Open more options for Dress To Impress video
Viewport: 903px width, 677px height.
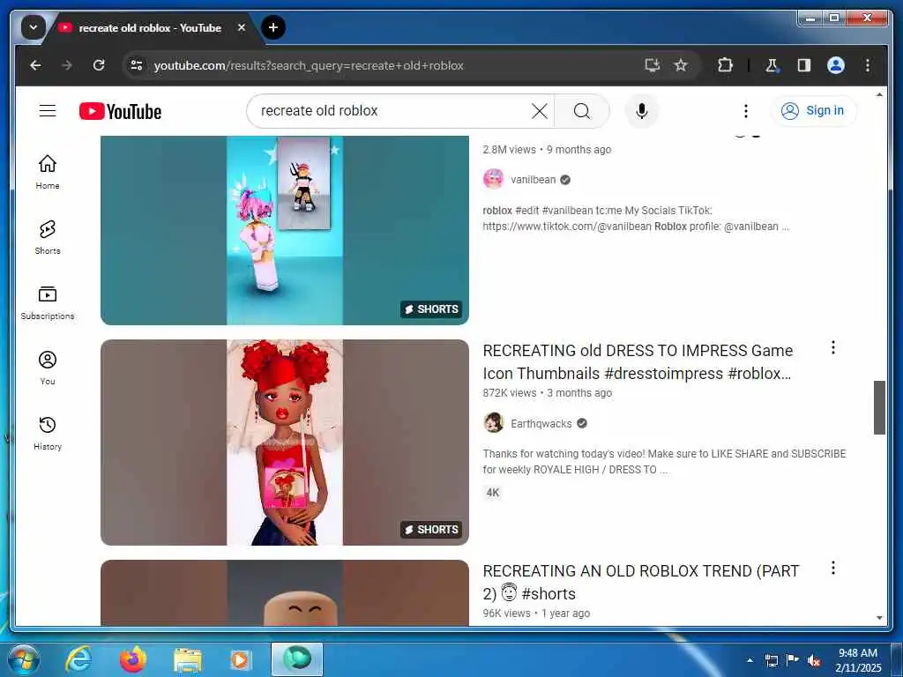click(832, 347)
